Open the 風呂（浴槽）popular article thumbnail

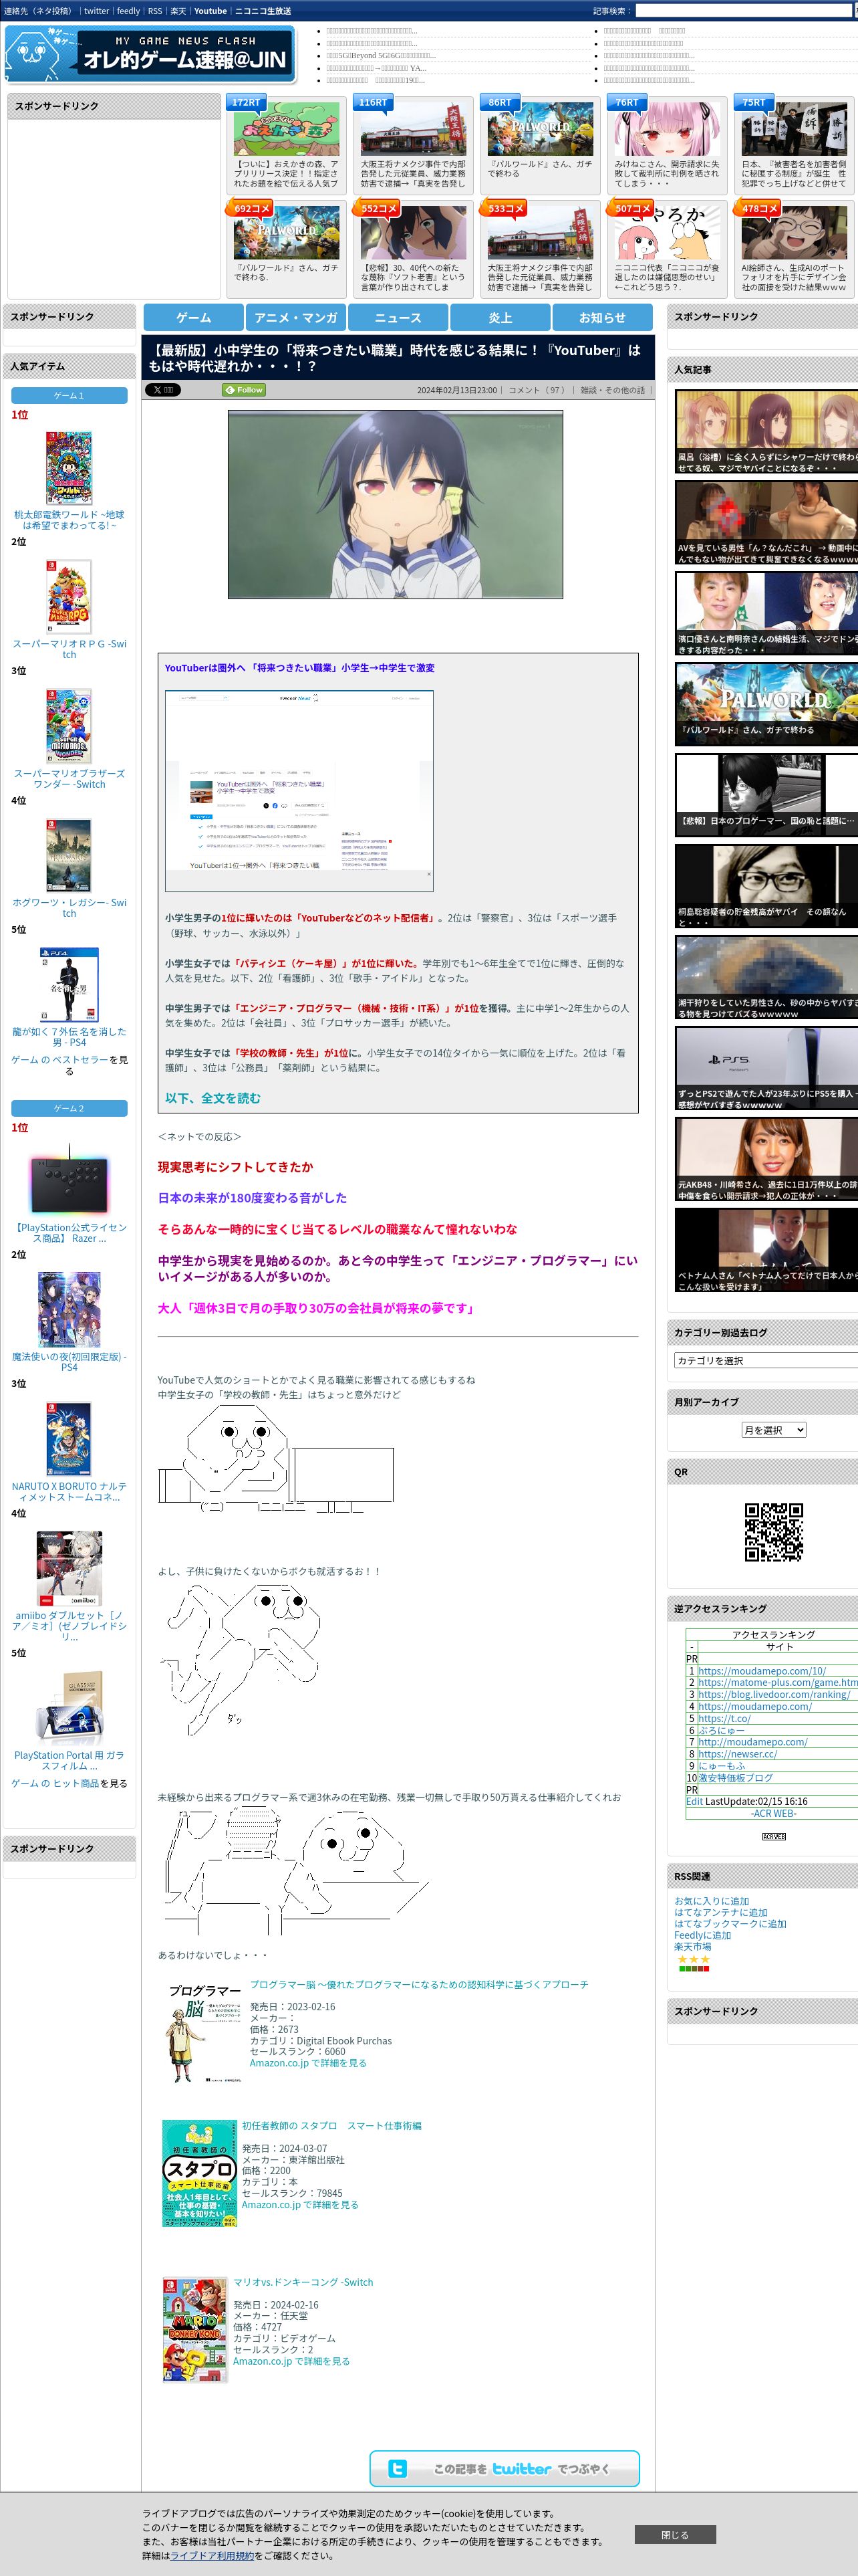[766, 431]
